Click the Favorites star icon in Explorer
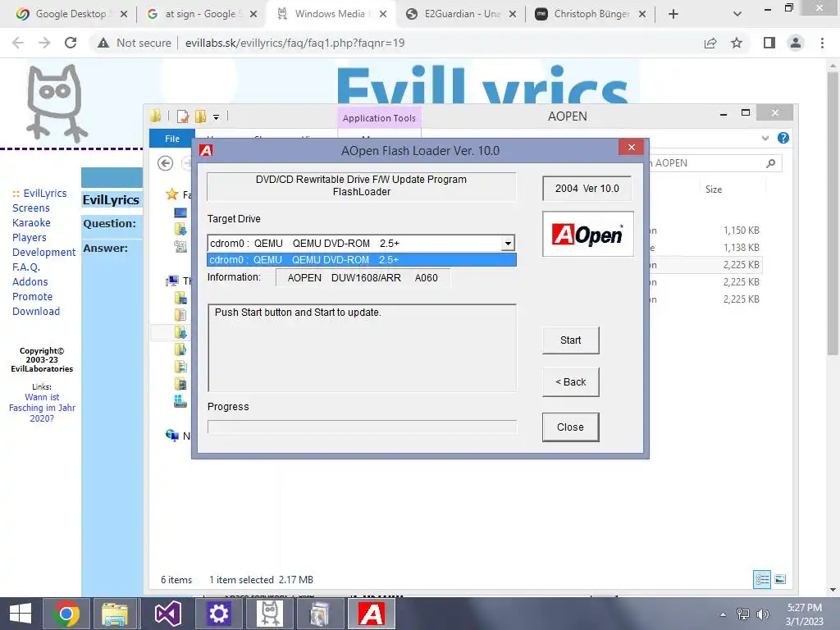Image resolution: width=840 pixels, height=630 pixels. point(172,194)
